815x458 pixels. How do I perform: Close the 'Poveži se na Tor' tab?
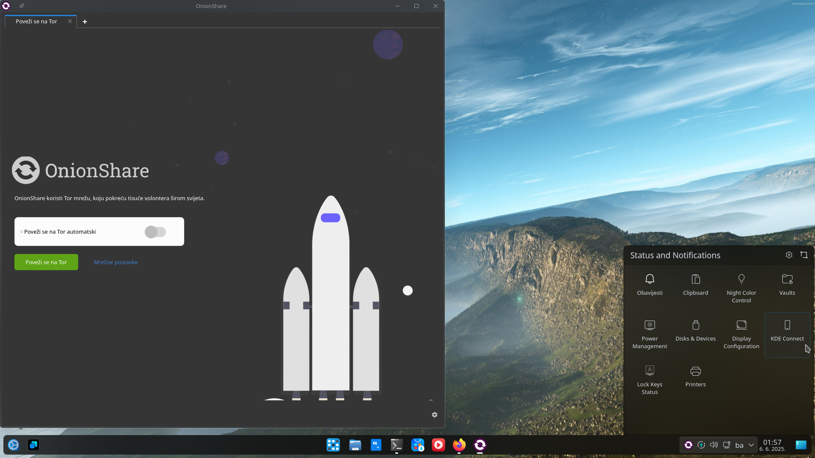pyautogui.click(x=70, y=21)
